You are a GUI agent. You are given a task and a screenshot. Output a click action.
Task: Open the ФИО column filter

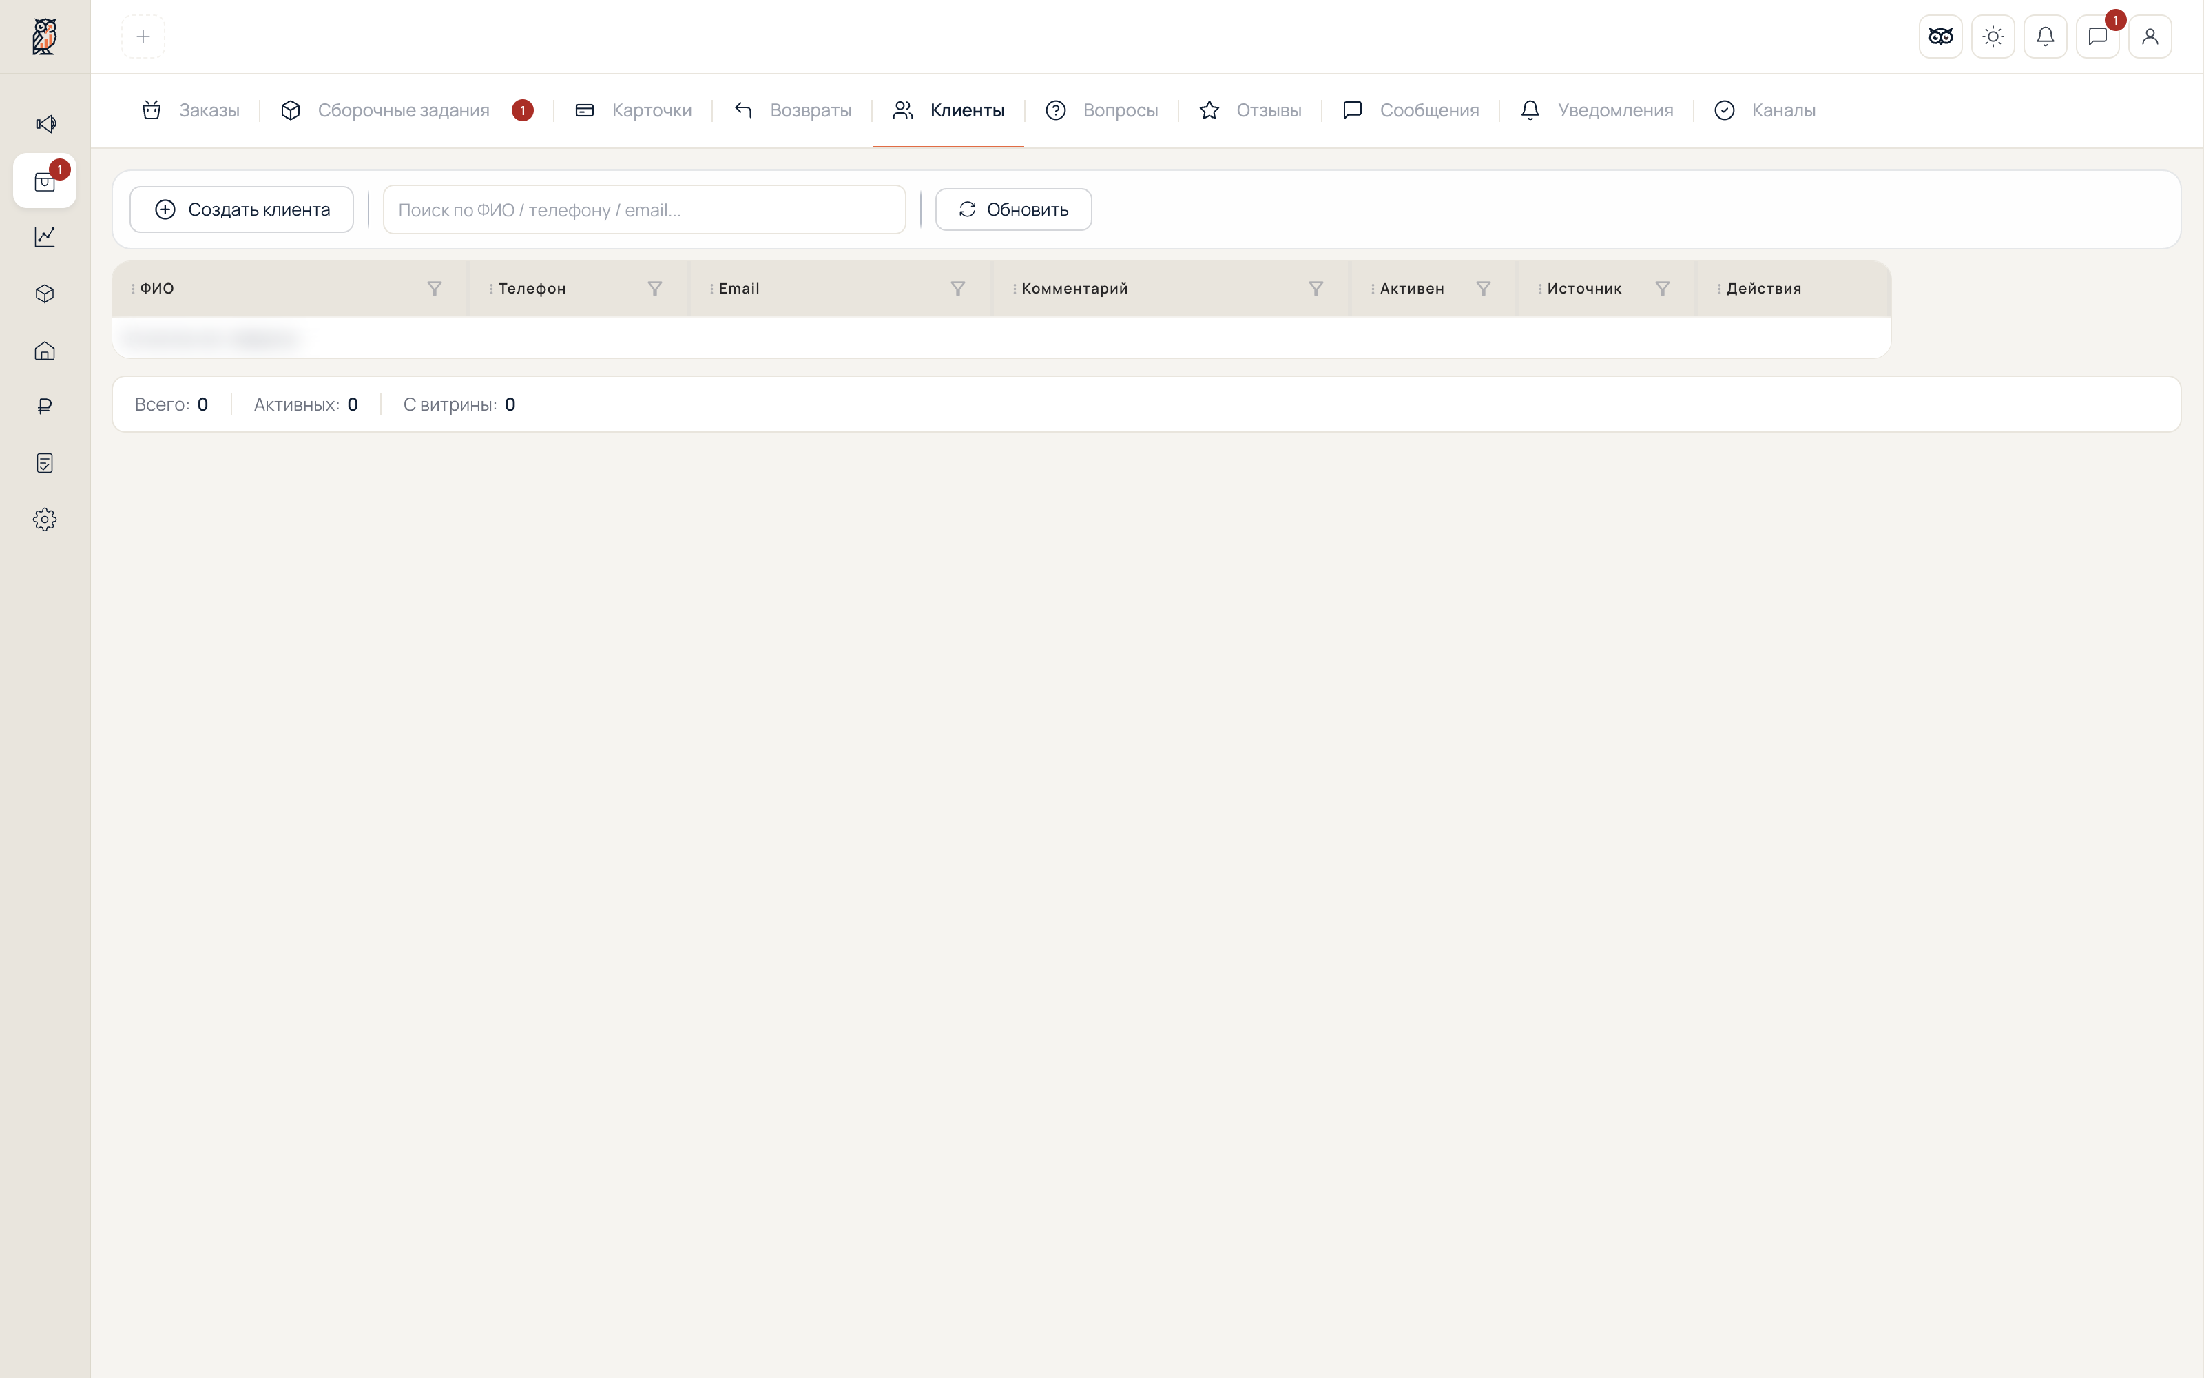point(435,289)
